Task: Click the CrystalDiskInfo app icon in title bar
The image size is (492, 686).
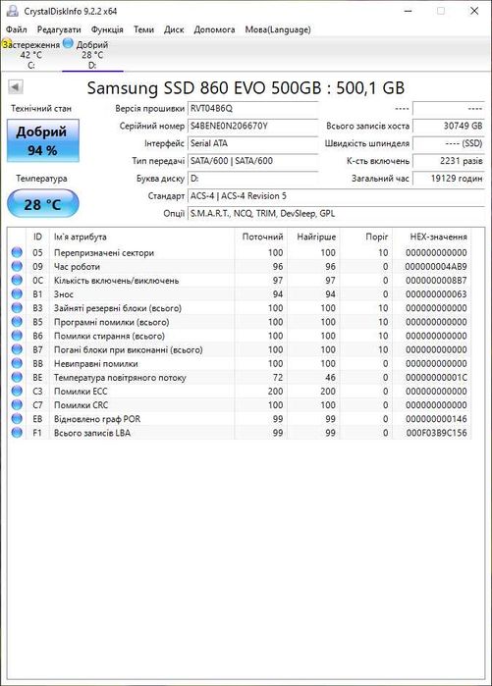Action: pos(12,11)
